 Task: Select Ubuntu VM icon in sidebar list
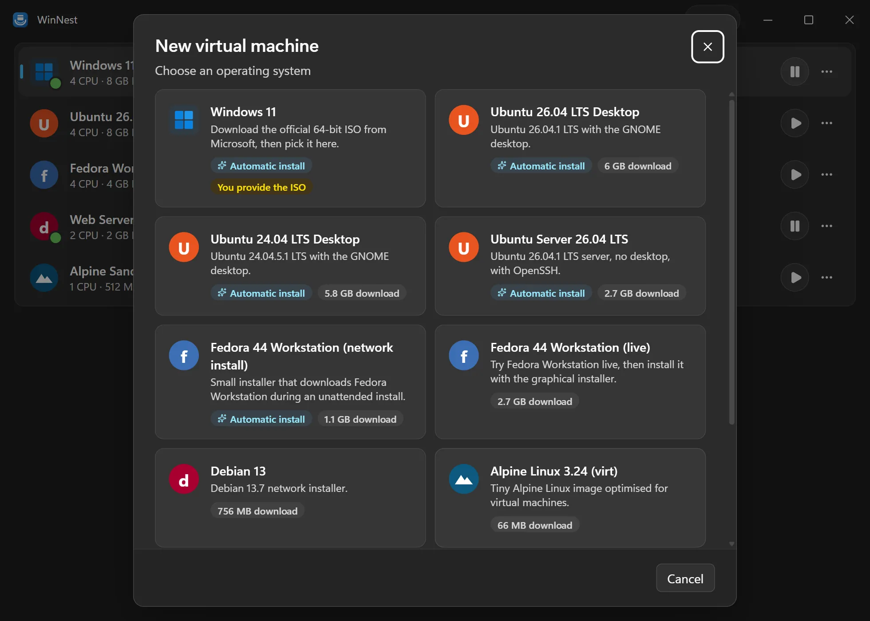(x=44, y=123)
